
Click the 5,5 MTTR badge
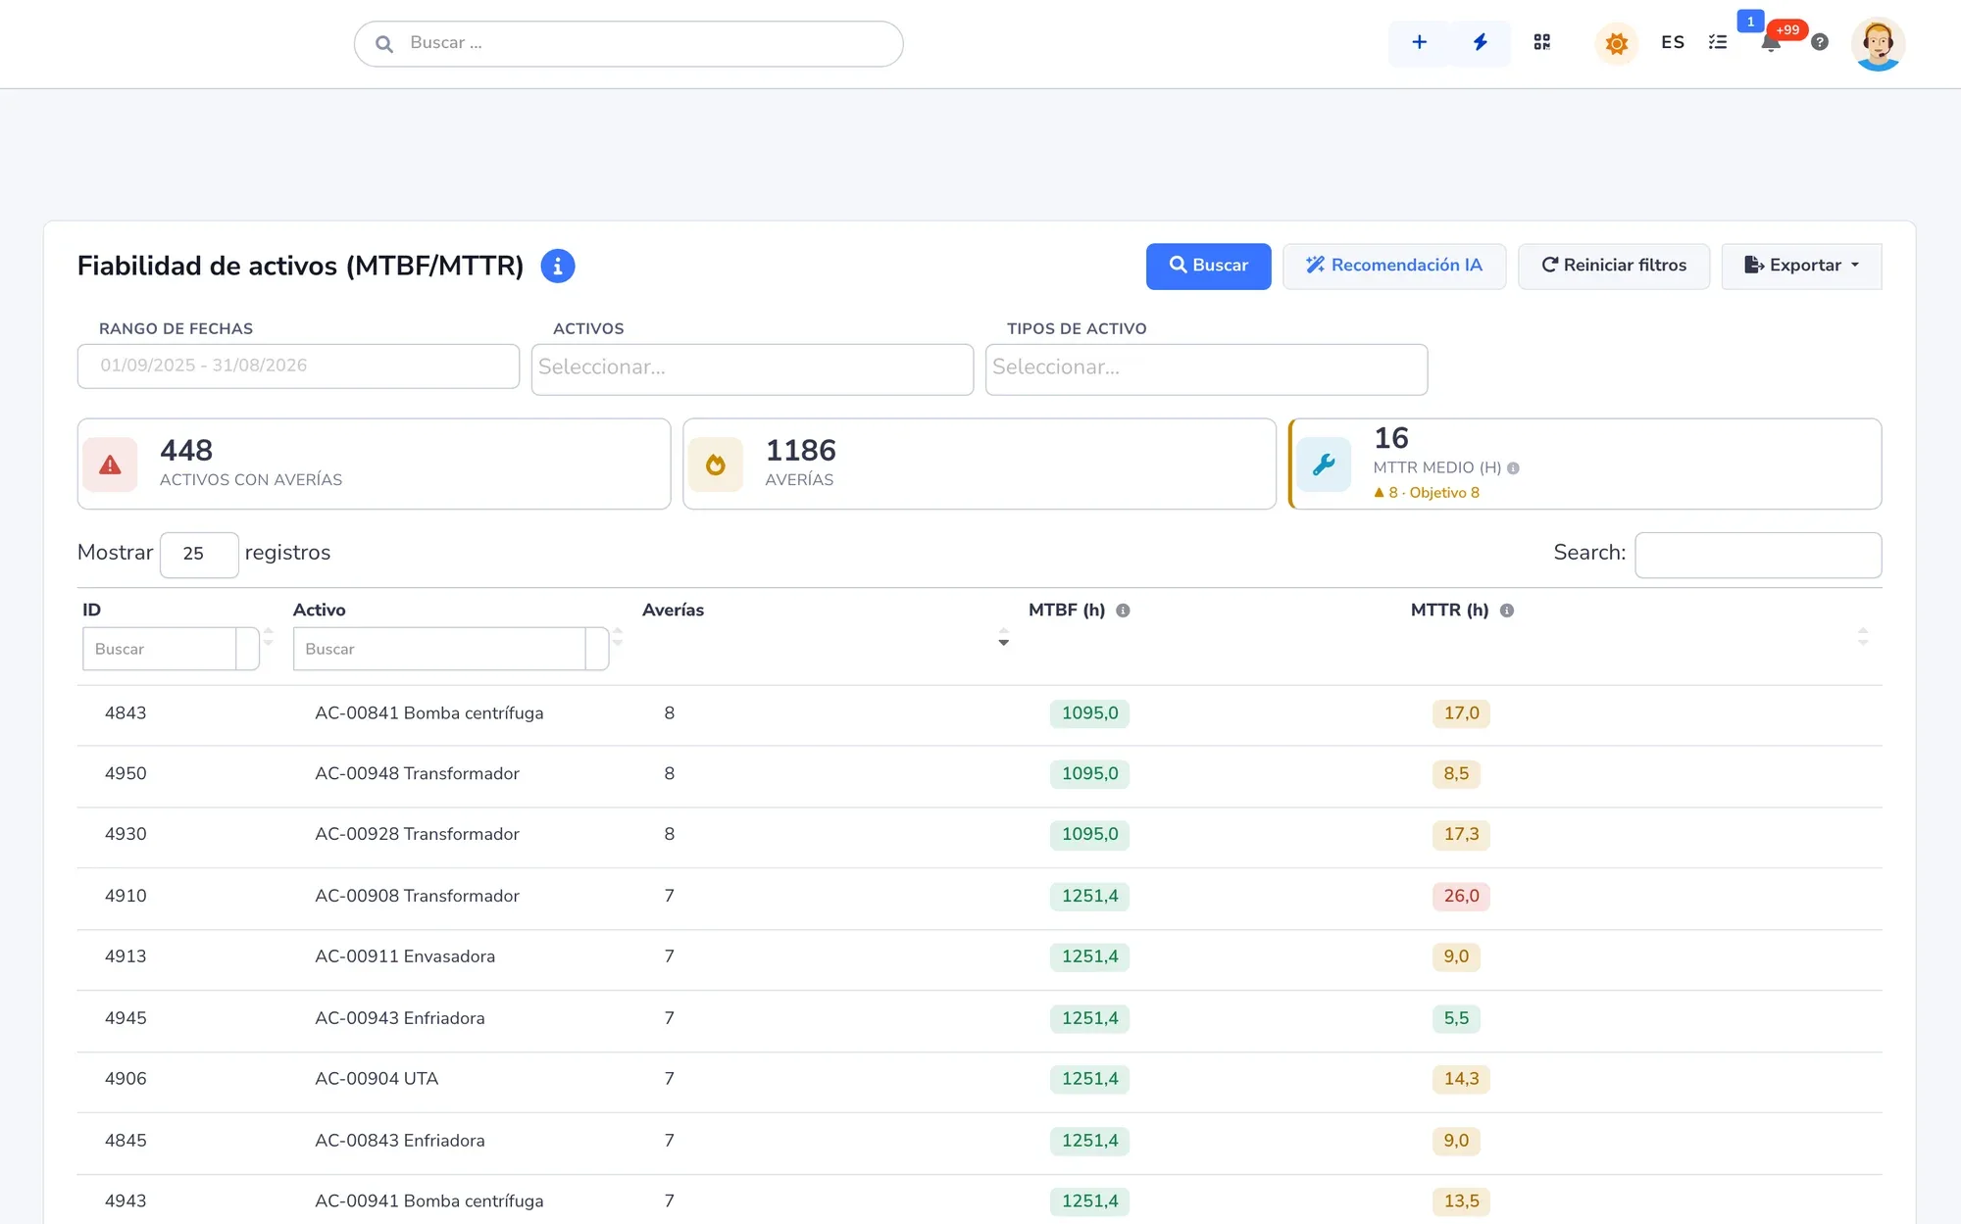[1456, 1018]
